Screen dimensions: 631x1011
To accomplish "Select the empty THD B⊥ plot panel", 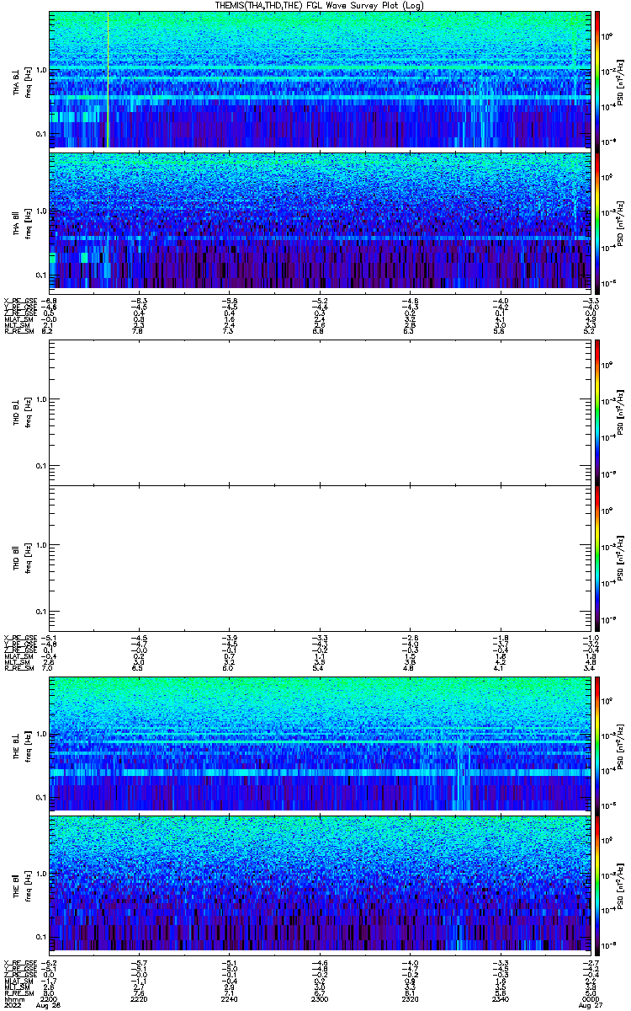I will pyautogui.click(x=319, y=412).
